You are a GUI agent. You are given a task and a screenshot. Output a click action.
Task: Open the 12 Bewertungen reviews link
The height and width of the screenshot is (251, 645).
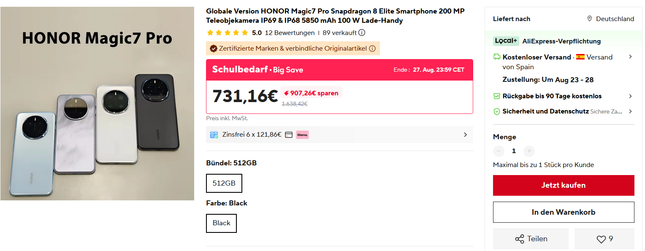[x=290, y=33]
